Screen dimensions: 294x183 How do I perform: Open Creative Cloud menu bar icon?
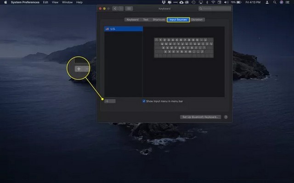click(187, 2)
